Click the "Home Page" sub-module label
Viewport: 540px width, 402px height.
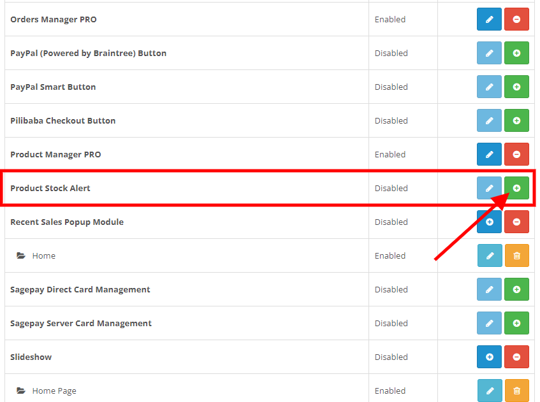(x=54, y=391)
